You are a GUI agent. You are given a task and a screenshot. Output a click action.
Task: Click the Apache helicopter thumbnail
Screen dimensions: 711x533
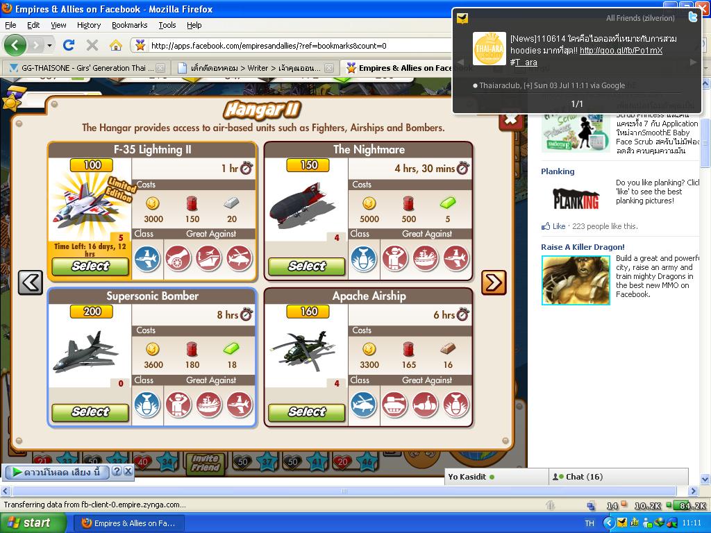coord(303,350)
